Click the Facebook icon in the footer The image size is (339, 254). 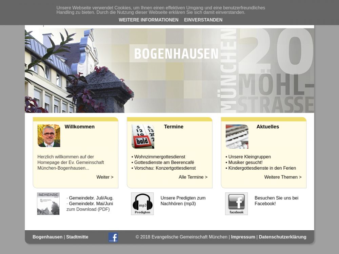(x=113, y=237)
